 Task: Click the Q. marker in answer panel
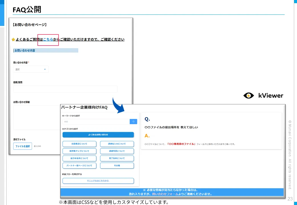coord(147,119)
